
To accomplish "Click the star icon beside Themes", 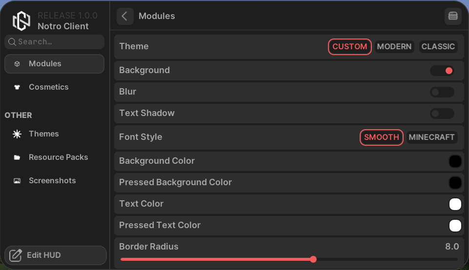I will [17, 134].
